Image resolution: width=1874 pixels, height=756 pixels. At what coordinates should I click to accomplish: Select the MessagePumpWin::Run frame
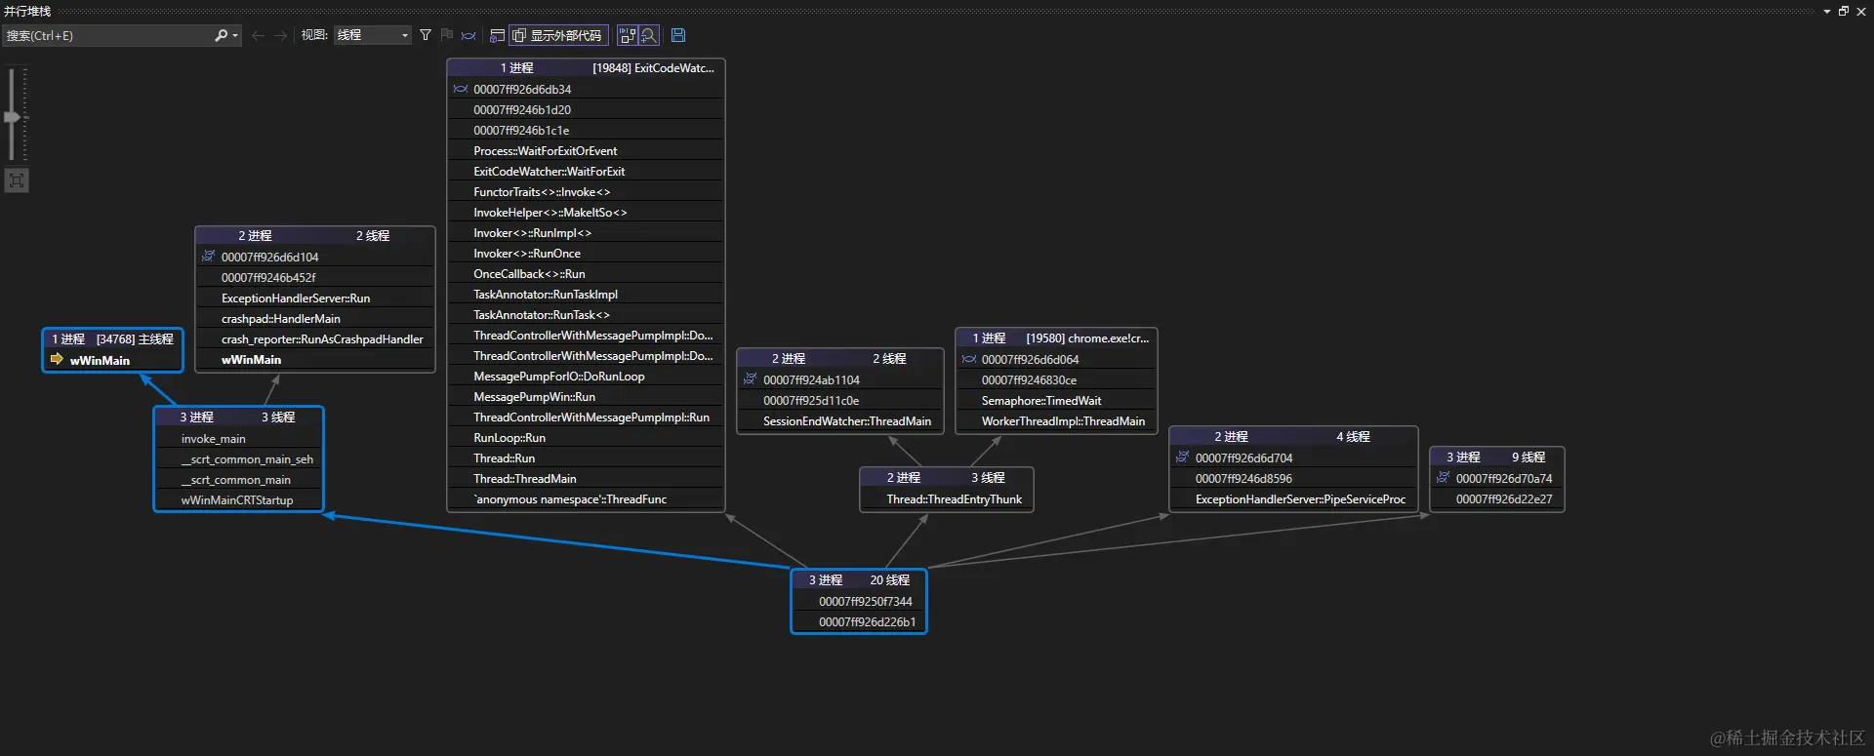(x=586, y=397)
